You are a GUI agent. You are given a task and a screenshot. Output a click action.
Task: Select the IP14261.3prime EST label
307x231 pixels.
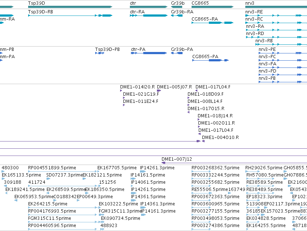[157, 168]
